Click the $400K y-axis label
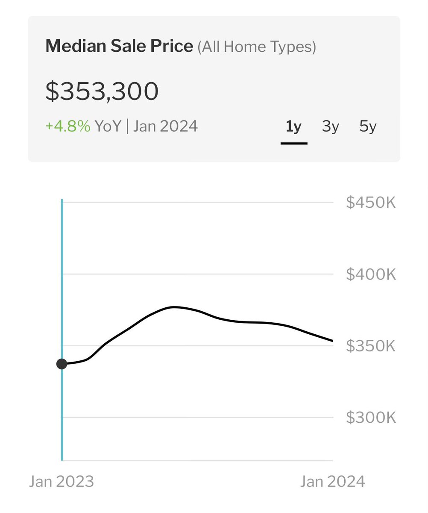This screenshot has width=428, height=513. tap(371, 274)
